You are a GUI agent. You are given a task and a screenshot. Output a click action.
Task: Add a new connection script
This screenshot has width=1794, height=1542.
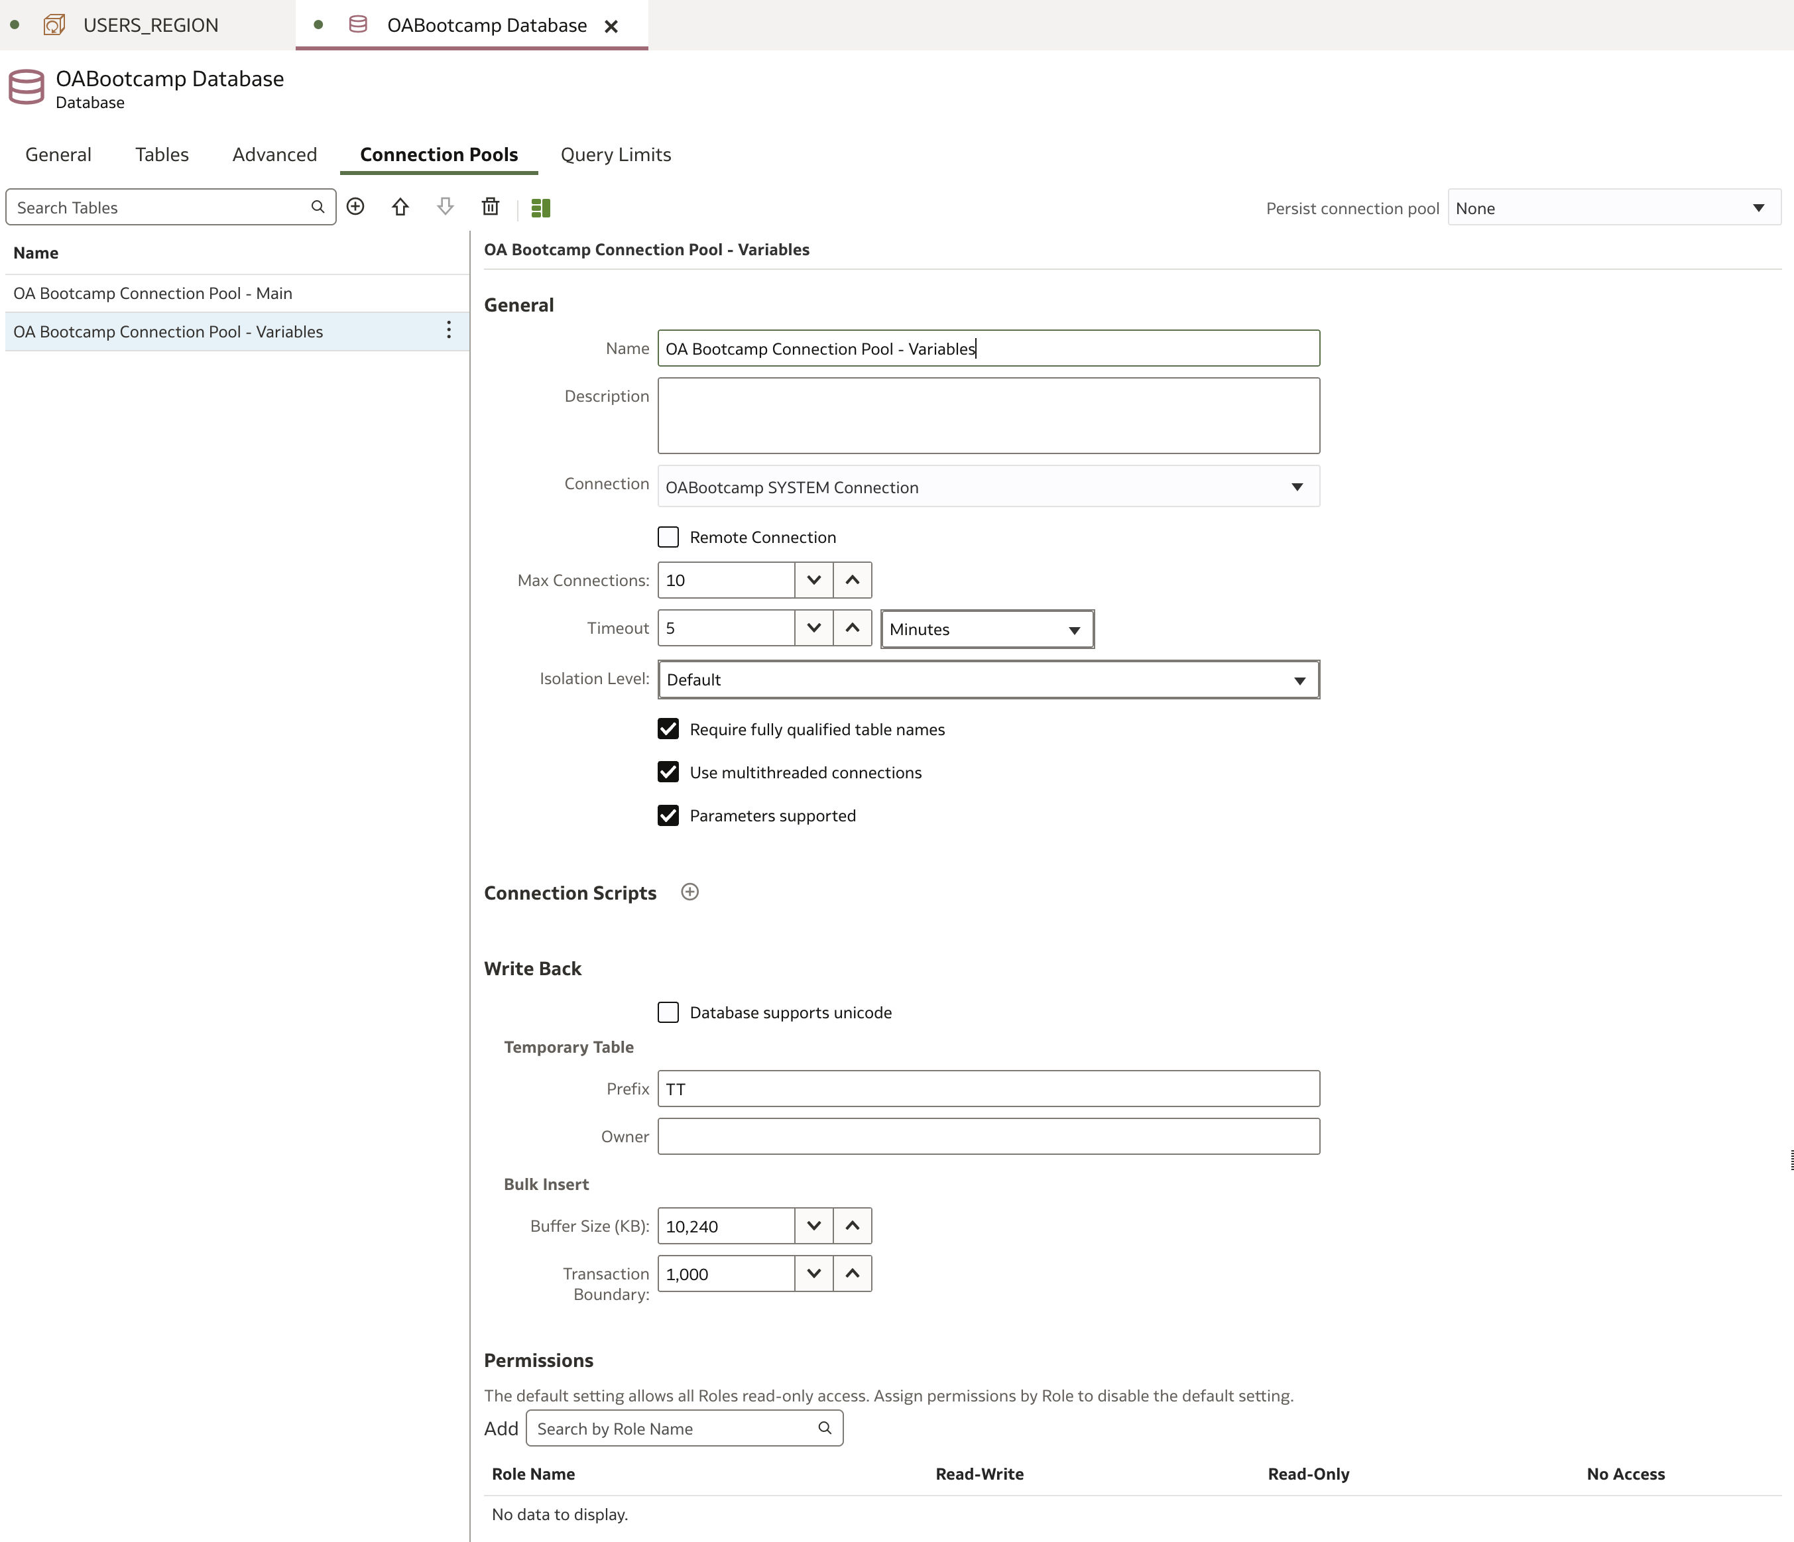point(690,892)
